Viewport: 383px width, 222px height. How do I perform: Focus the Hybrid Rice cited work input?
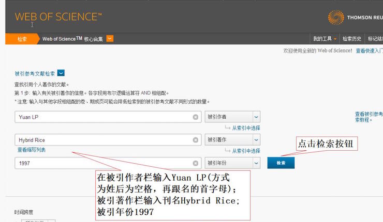[x=108, y=140]
